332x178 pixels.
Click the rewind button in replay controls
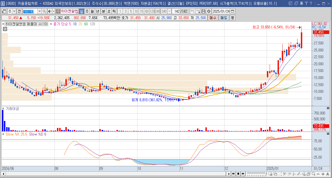(x=233, y=174)
